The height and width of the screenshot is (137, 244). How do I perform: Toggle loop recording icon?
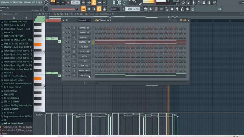click(x=104, y=3)
